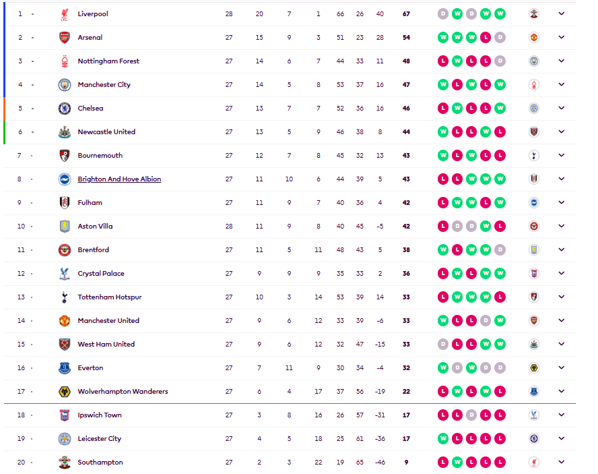Expand the Liverpool row details
The height and width of the screenshot is (474, 598).
562,13
